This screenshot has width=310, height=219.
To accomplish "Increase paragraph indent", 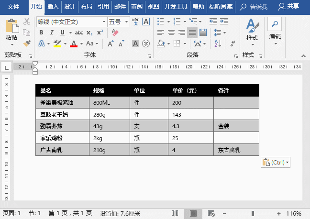I will (x=224, y=21).
